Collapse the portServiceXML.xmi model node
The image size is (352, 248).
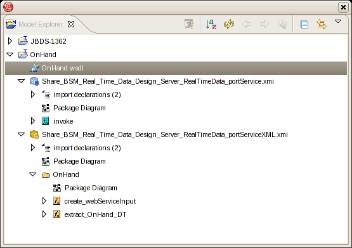click(22, 134)
